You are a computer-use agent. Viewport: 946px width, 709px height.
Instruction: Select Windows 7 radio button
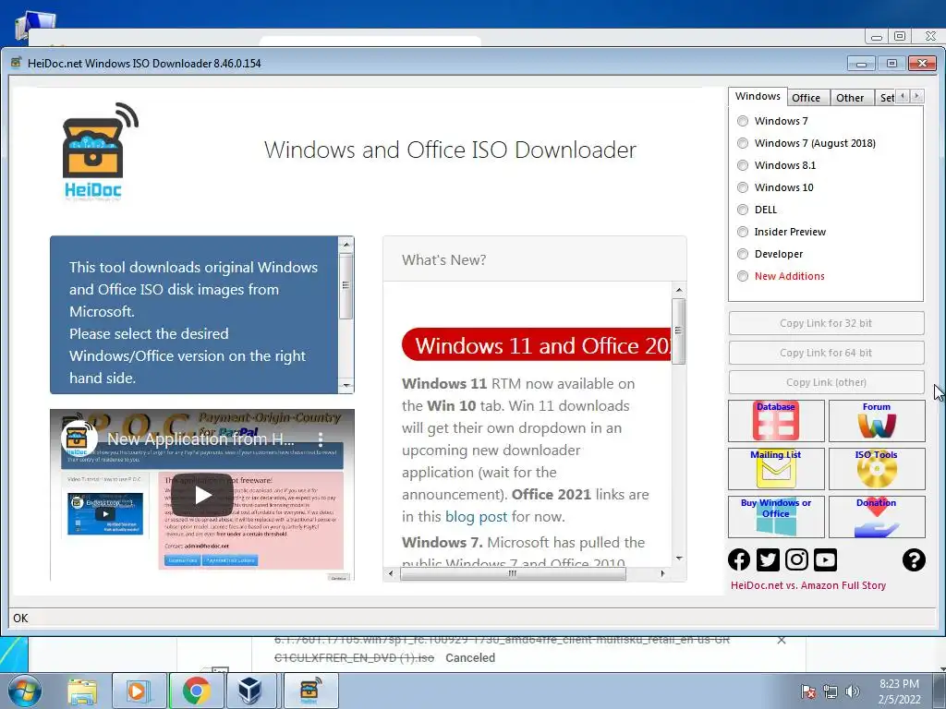[x=743, y=121]
